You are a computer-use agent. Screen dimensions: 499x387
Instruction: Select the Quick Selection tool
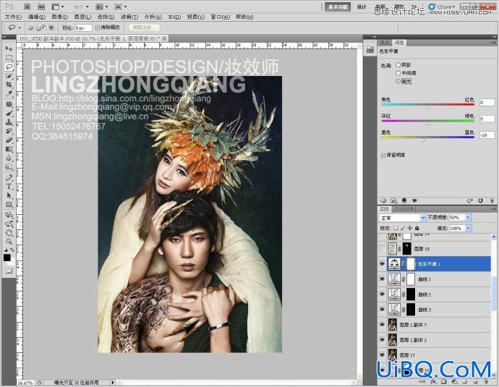coord(9,76)
